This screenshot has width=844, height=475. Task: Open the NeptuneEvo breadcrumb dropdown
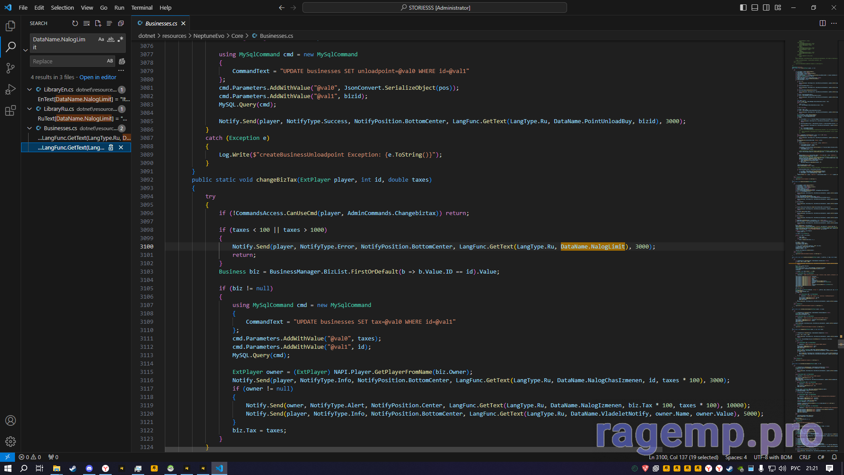(209, 36)
